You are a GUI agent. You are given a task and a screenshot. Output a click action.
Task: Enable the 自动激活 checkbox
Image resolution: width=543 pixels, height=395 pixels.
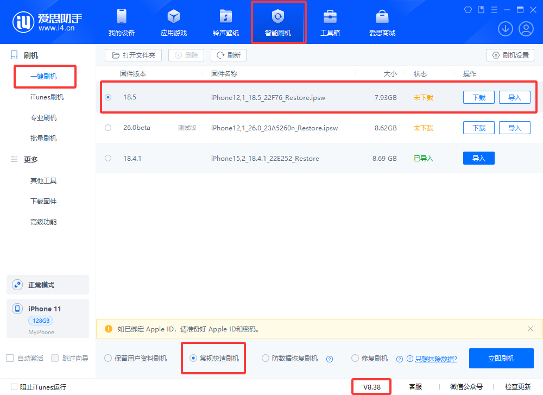coord(10,358)
